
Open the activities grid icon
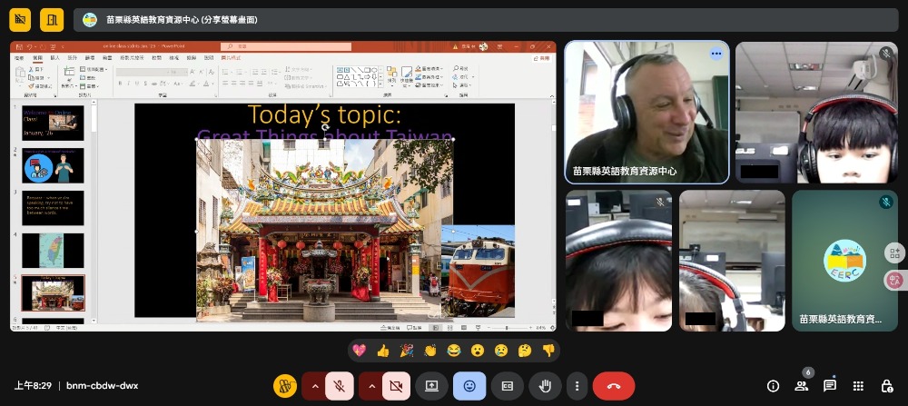(858, 386)
